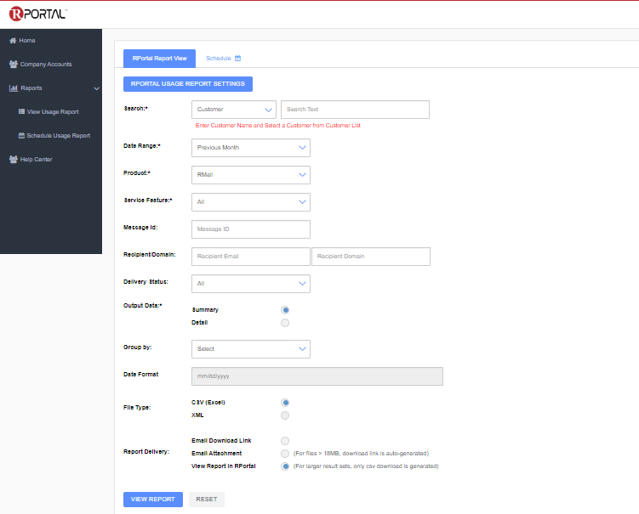
Task: Click the 'View Report in RPortal' label
Action: [x=223, y=466]
